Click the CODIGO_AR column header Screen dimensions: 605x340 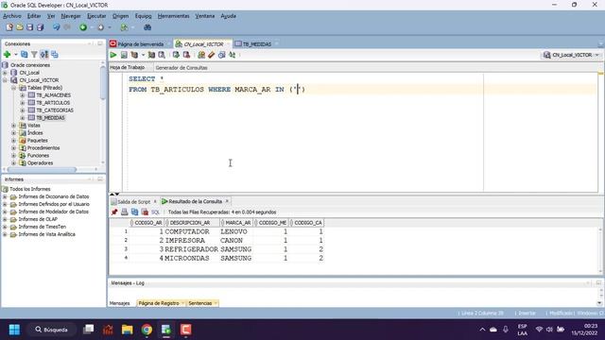click(x=147, y=223)
